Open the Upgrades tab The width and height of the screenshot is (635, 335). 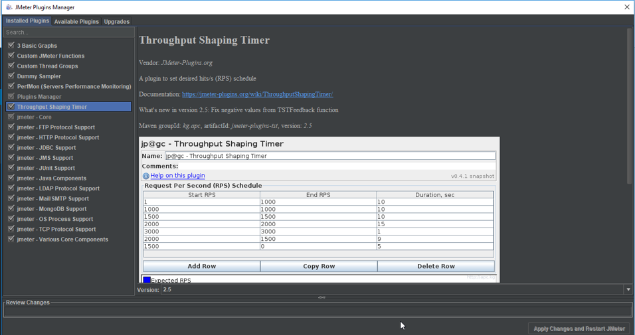[x=117, y=21]
